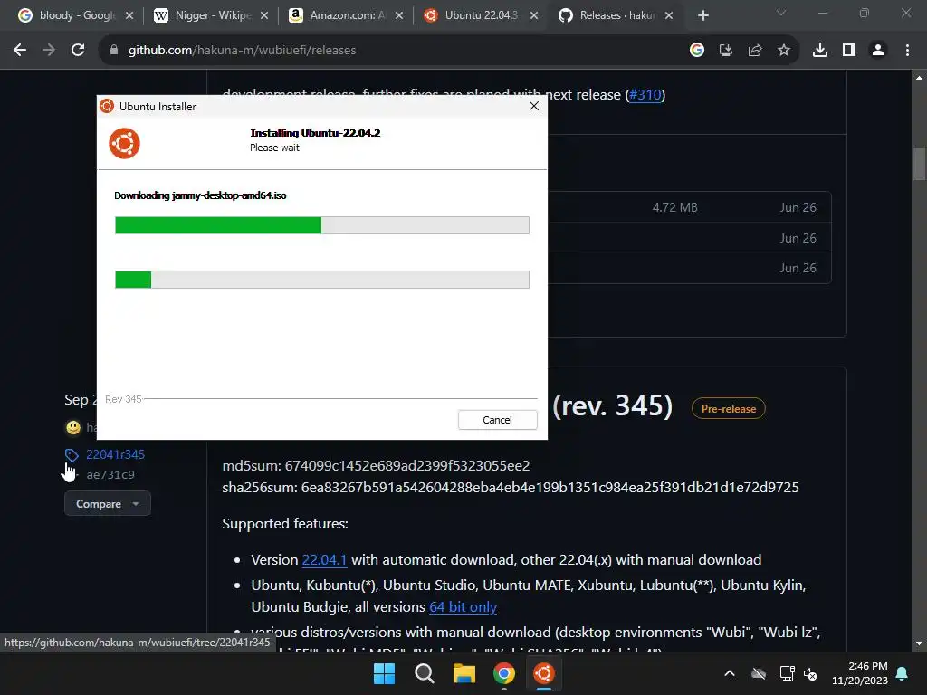Show hidden system tray icons
Image resolution: width=927 pixels, height=695 pixels.
click(730, 673)
